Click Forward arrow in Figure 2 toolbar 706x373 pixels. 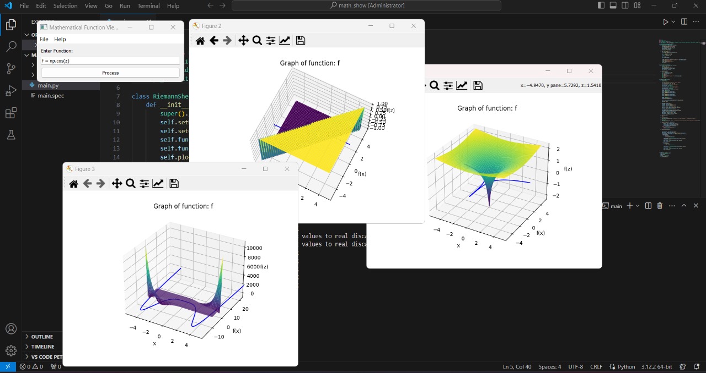click(x=227, y=40)
